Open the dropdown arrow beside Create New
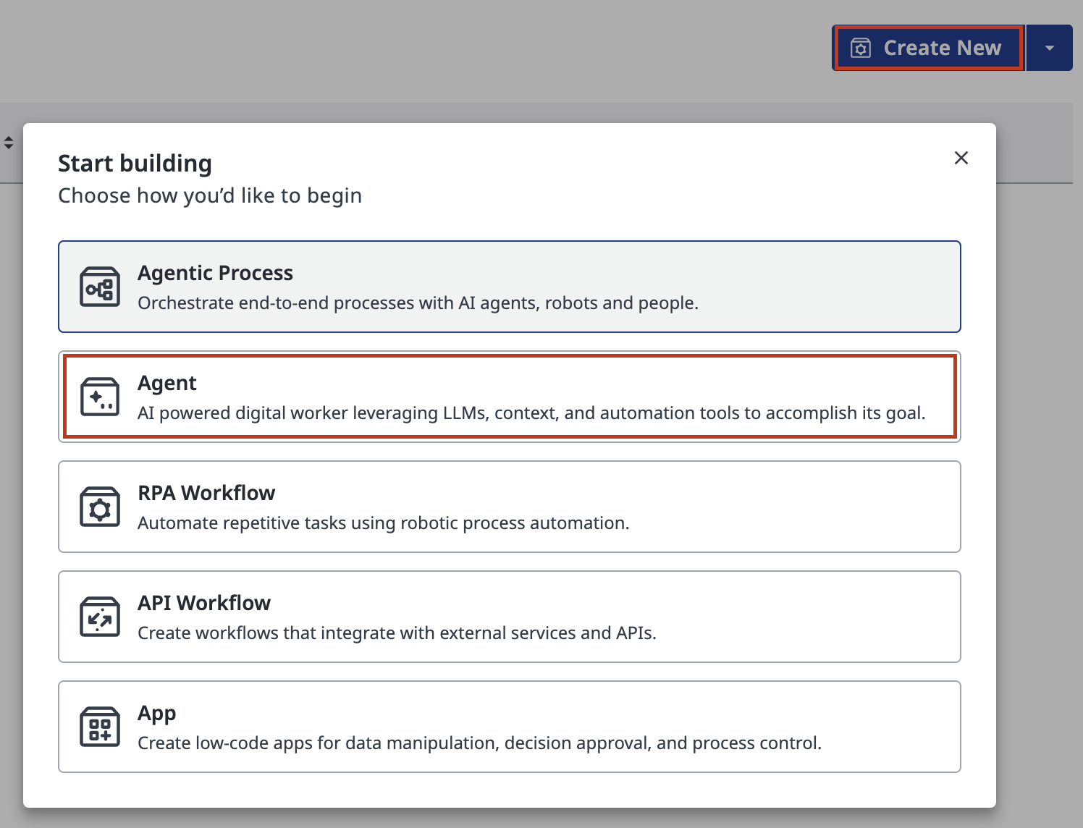This screenshot has width=1083, height=828. [1050, 48]
